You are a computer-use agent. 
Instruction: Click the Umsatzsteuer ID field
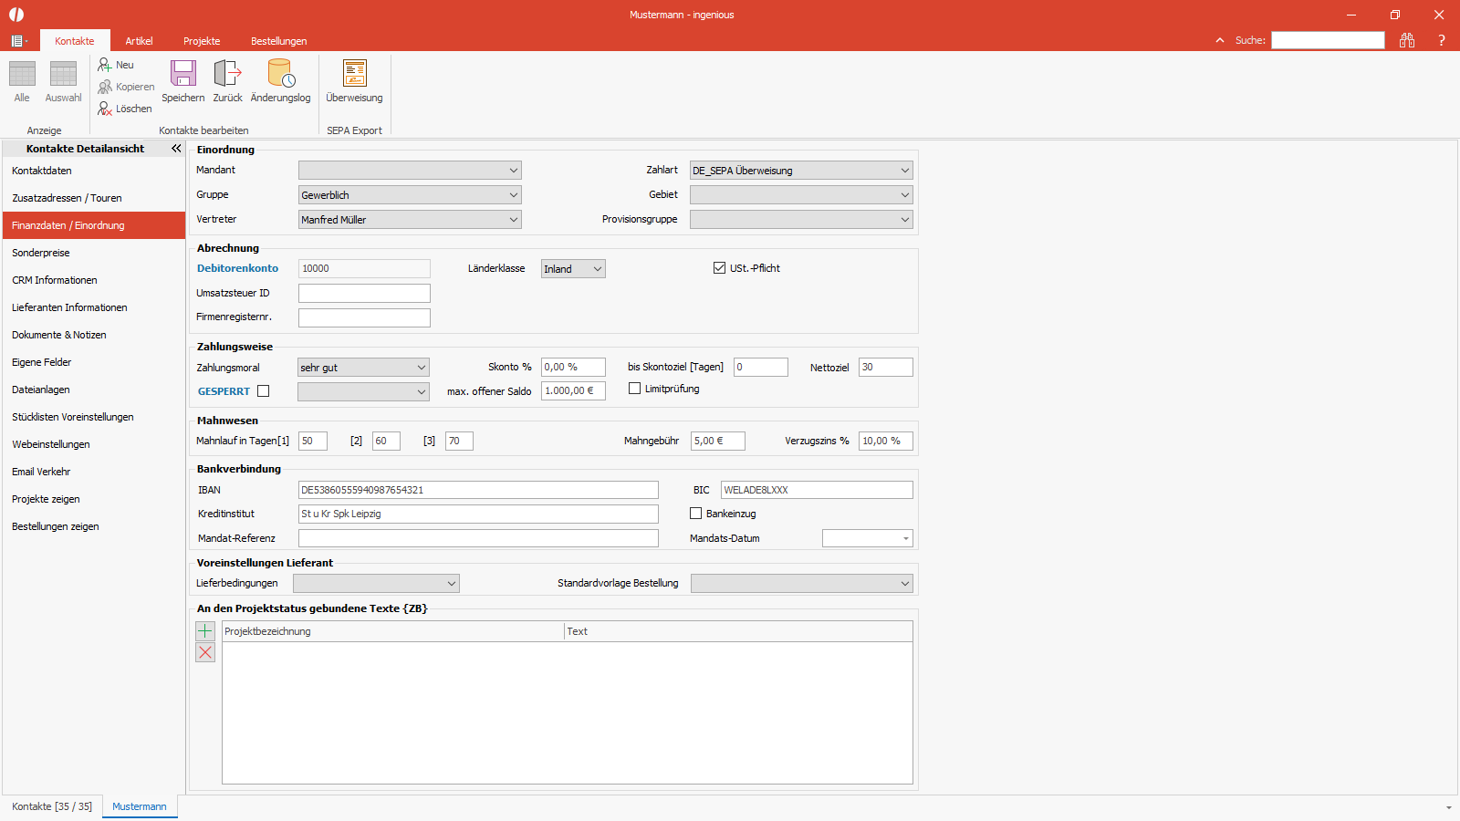tap(364, 293)
